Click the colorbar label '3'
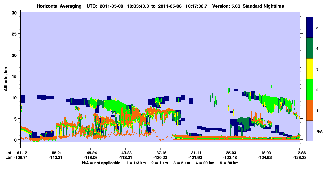 [317, 69]
